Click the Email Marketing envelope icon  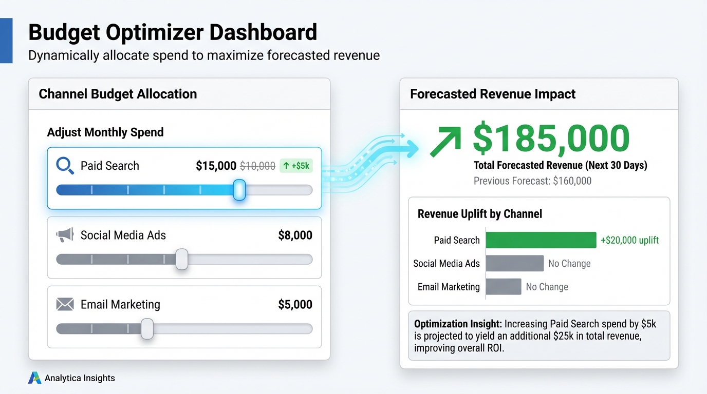pyautogui.click(x=65, y=305)
